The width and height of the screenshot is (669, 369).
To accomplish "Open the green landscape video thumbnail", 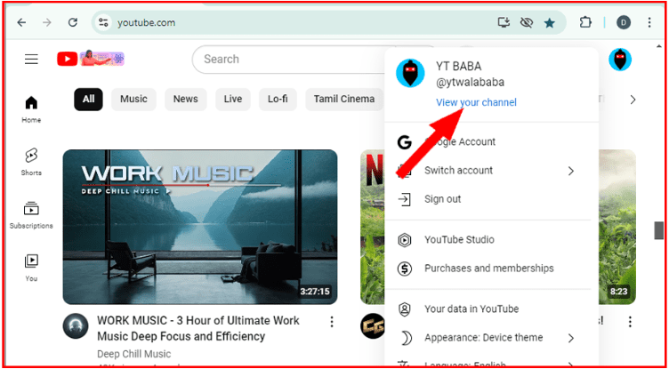I will pyautogui.click(x=617, y=227).
